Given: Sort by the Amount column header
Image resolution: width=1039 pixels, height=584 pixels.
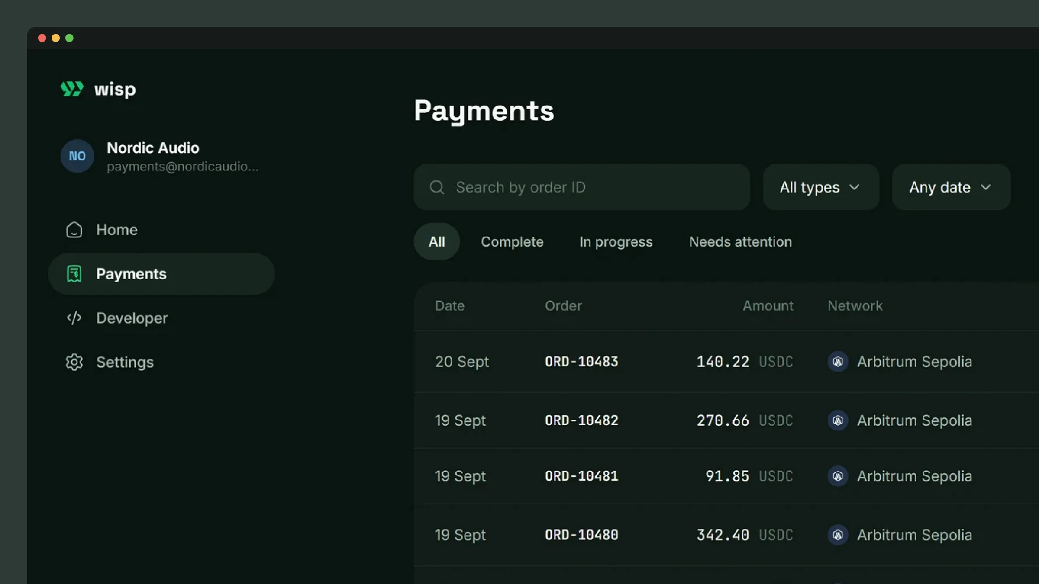Looking at the screenshot, I should tap(768, 306).
